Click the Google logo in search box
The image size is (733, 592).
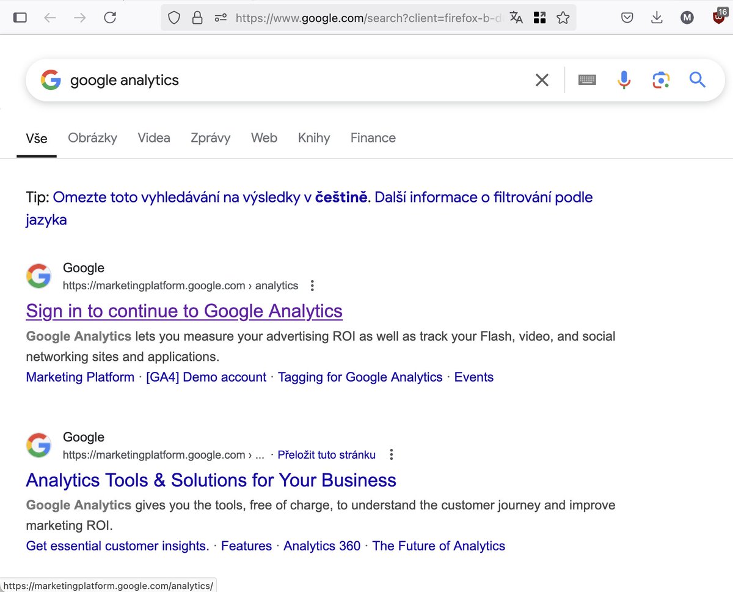[x=51, y=80]
